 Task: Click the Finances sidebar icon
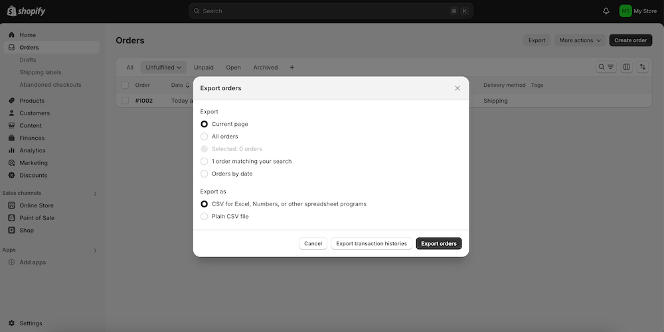(x=11, y=138)
